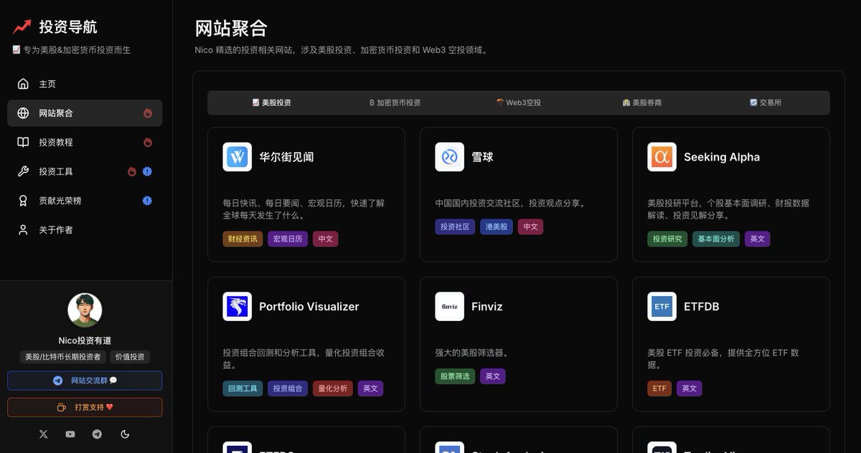
Task: Click the Nico avatar thumbnail
Action: click(84, 310)
